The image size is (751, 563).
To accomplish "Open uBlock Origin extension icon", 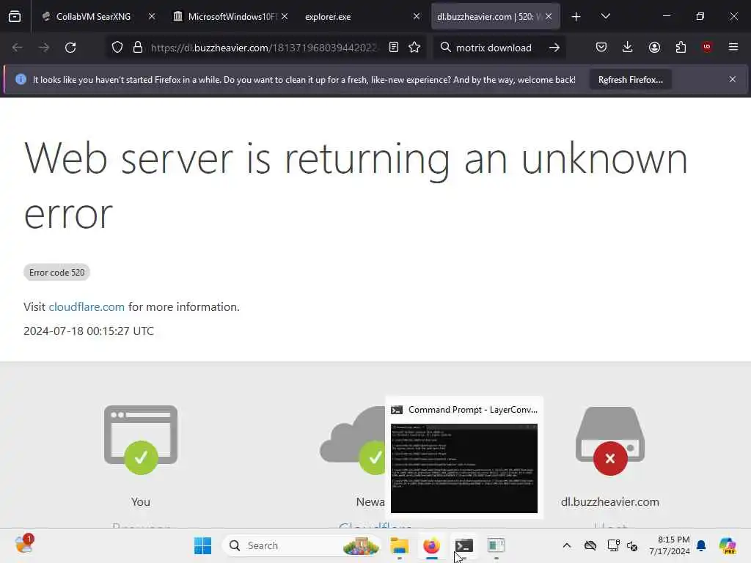I will point(707,47).
